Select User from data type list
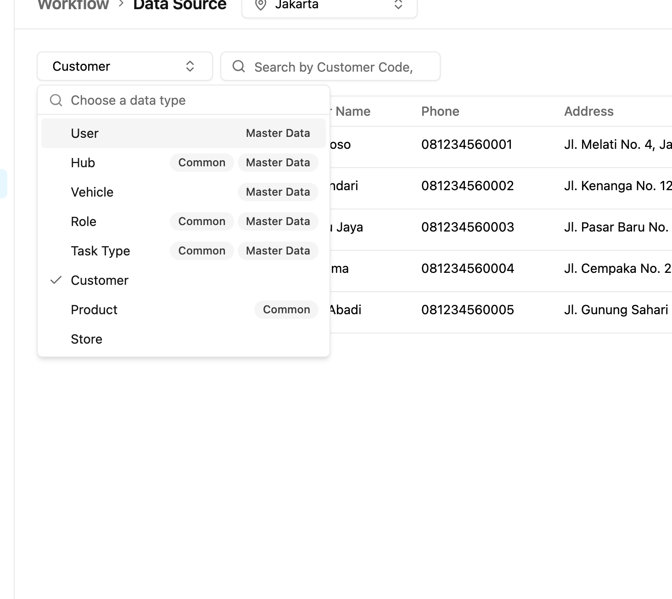The image size is (672, 599). tap(184, 133)
